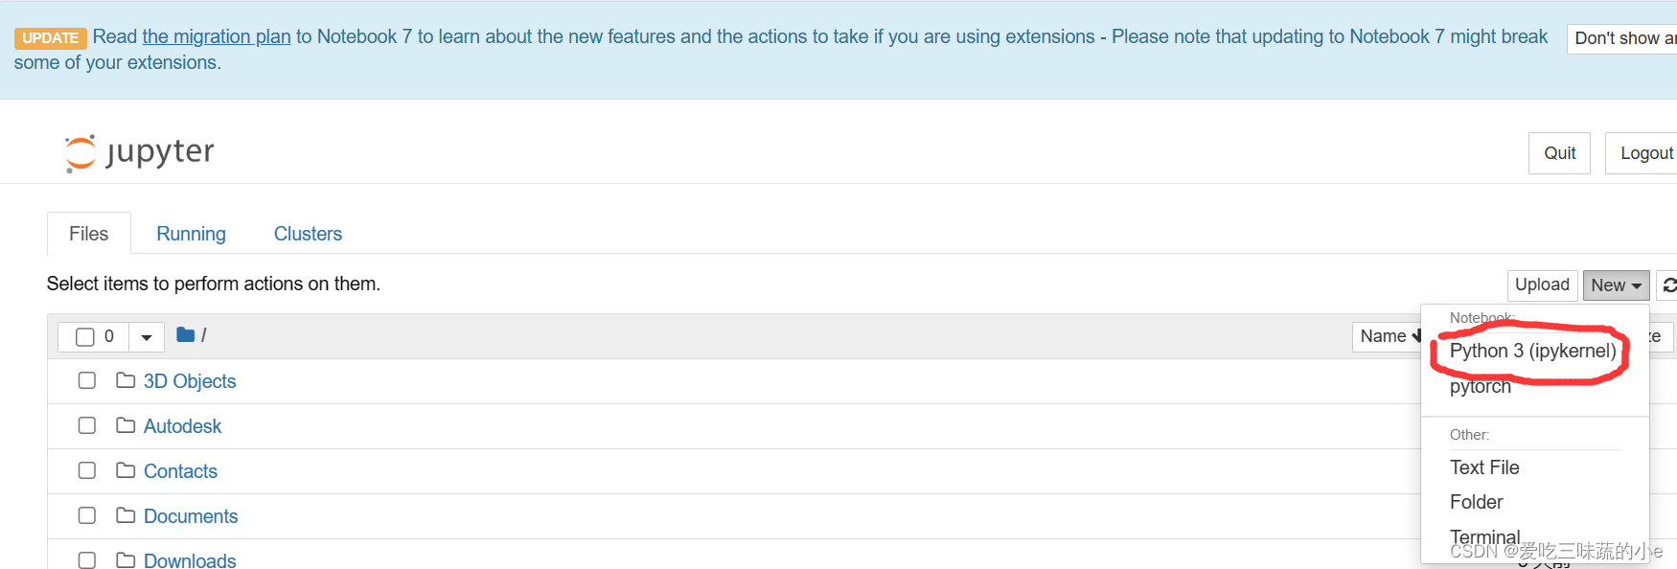Expand the selection filter dropdown arrow
Image resolution: width=1677 pixels, height=569 pixels.
tap(147, 337)
